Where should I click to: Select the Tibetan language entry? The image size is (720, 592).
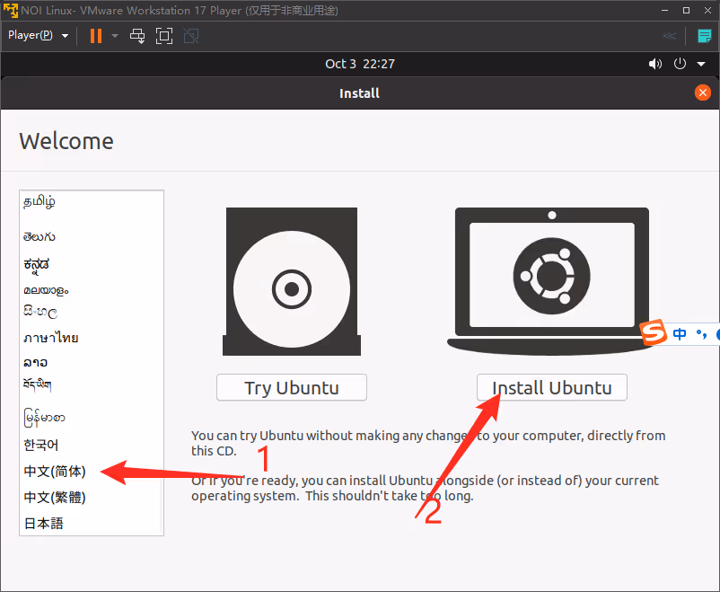tap(37, 384)
